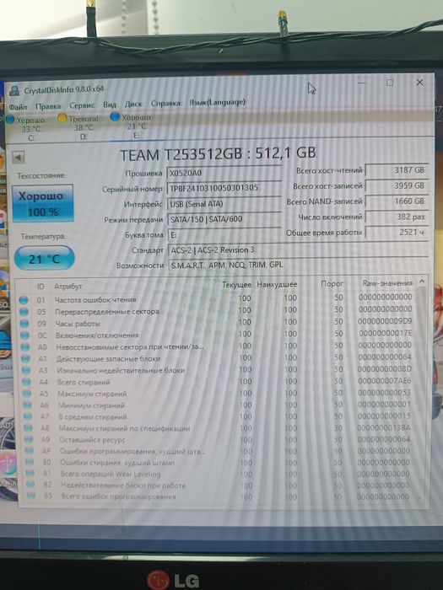Click raw value 0000000009D9
Screen dimensions: 443x590
coord(385,321)
